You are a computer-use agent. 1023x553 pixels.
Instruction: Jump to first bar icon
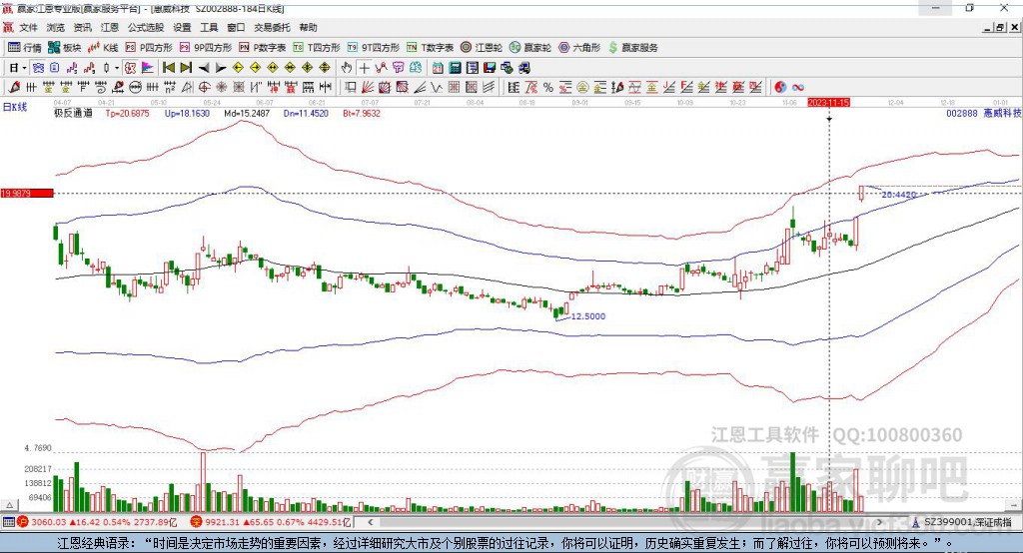coord(168,68)
